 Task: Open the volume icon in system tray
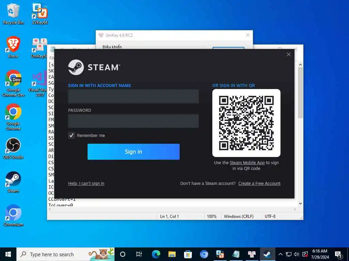point(297,254)
